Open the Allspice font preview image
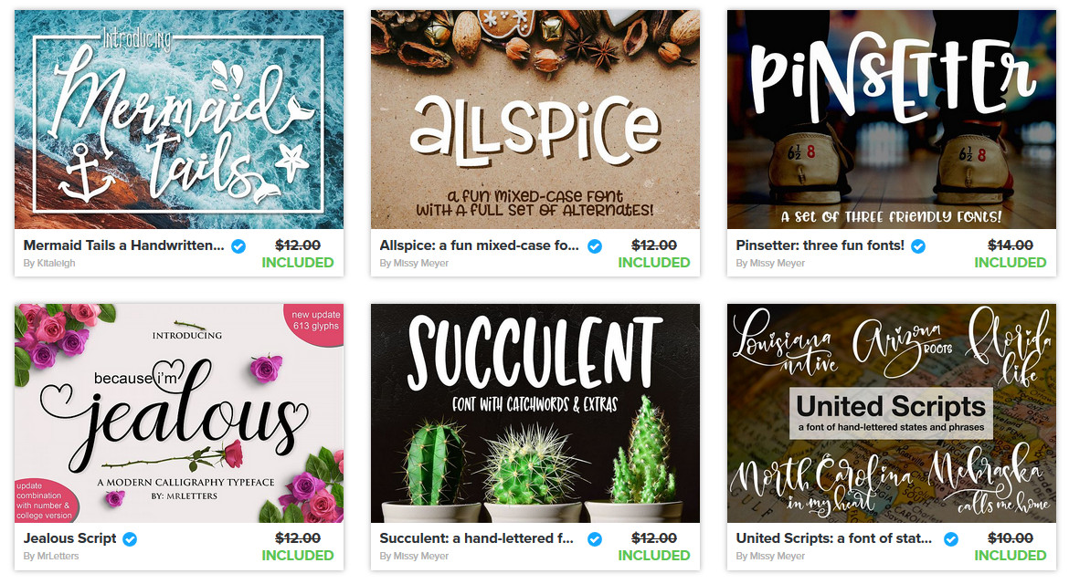1069x584 pixels. click(535, 120)
